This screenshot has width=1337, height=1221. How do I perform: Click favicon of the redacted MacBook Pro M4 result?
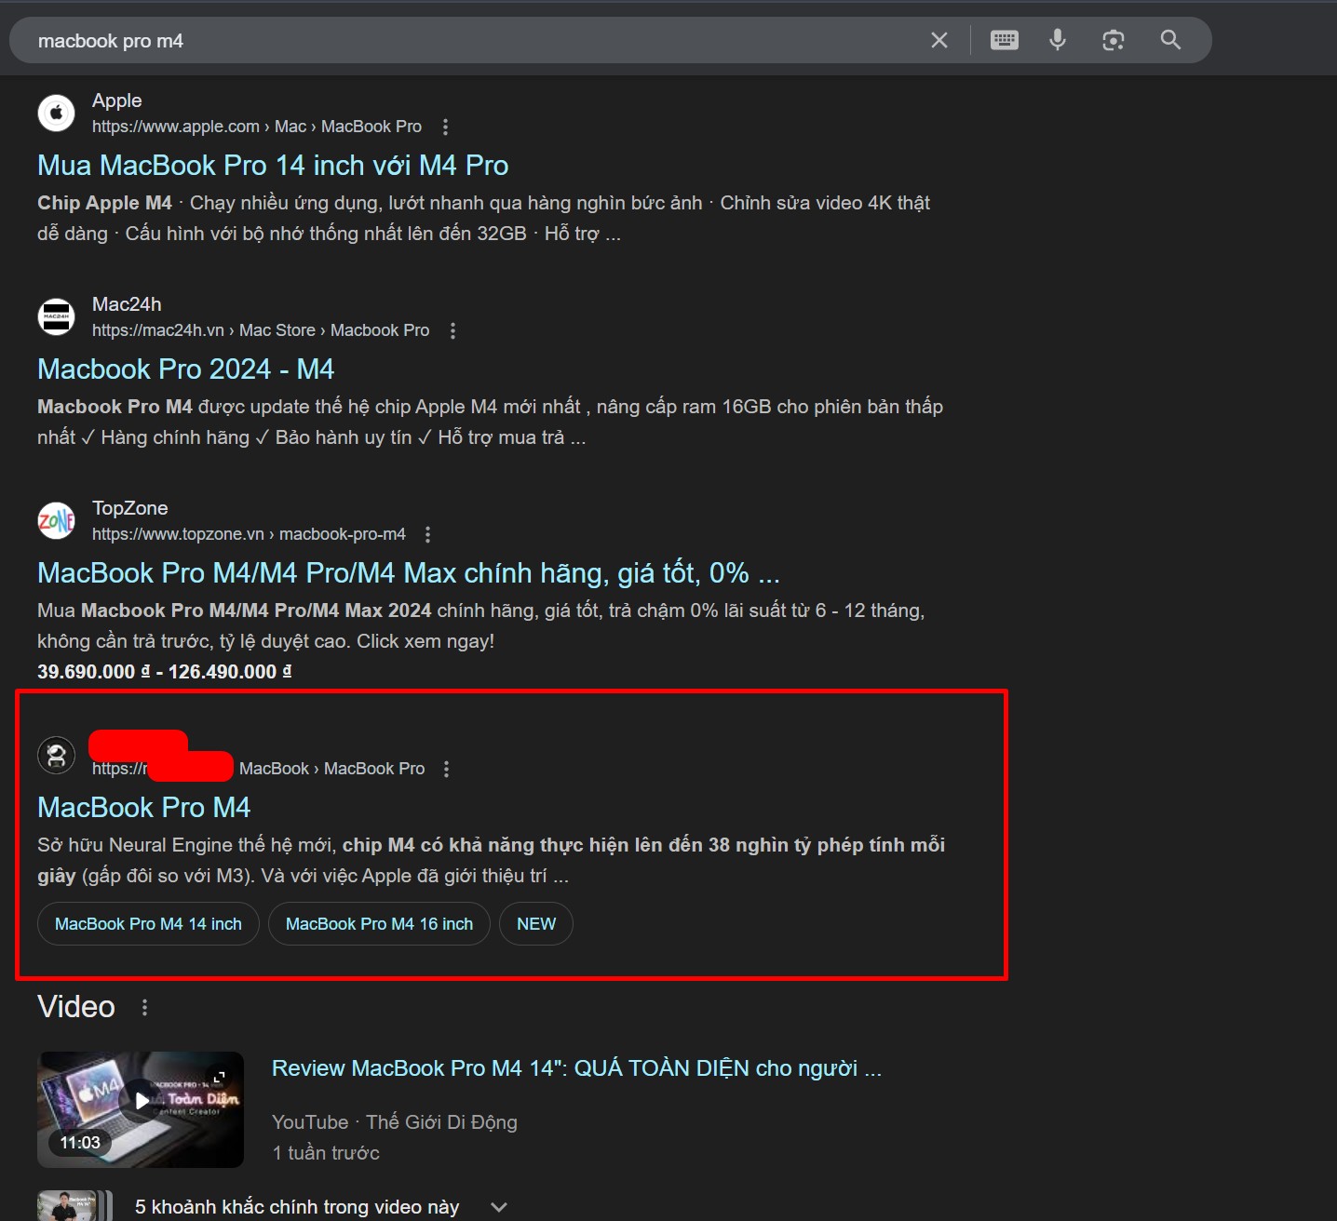[56, 755]
